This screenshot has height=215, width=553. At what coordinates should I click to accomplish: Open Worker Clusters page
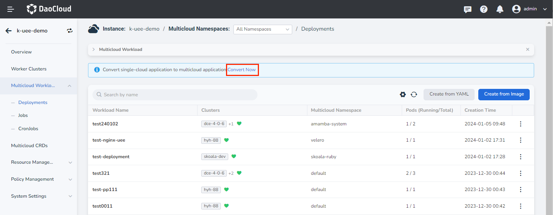29,69
